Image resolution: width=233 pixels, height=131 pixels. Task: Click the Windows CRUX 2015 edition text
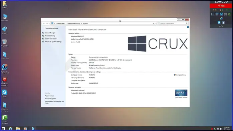tap(77, 36)
